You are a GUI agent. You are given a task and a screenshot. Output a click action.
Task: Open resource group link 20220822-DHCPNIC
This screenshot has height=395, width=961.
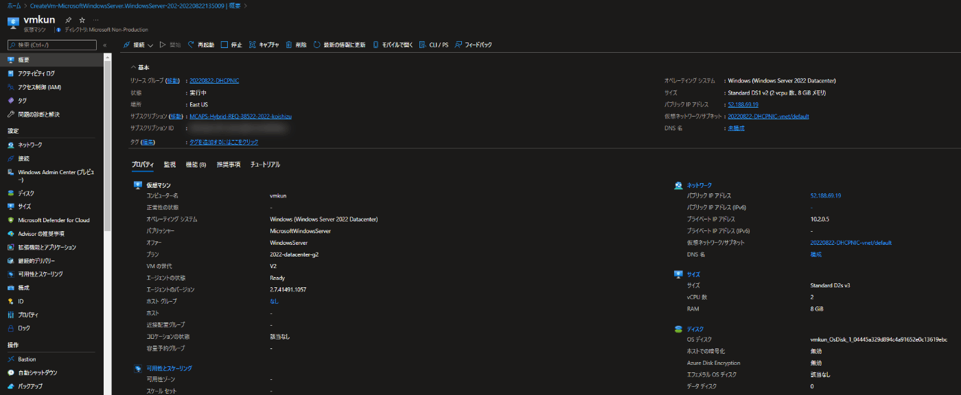(x=214, y=81)
